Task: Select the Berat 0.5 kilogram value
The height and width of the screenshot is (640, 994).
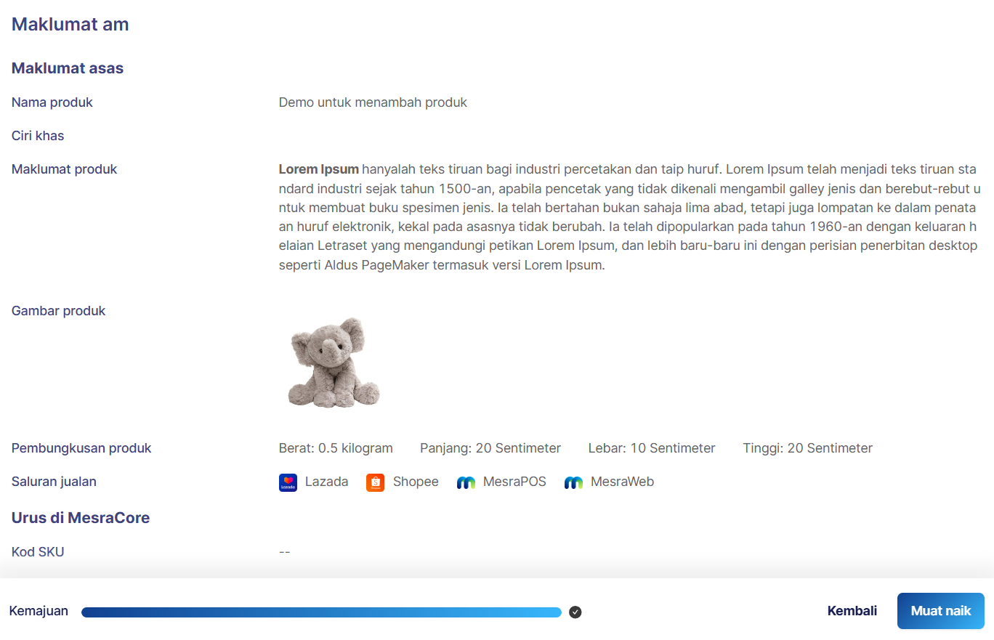Action: pyautogui.click(x=336, y=448)
